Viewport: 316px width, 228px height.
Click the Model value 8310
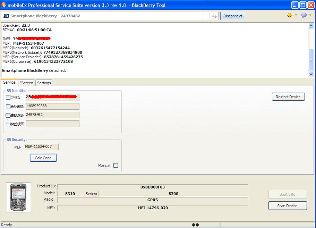(70, 194)
